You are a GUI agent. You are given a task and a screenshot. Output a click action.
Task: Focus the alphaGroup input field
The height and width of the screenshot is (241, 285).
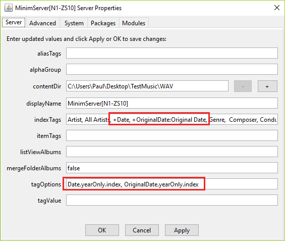[172, 69]
